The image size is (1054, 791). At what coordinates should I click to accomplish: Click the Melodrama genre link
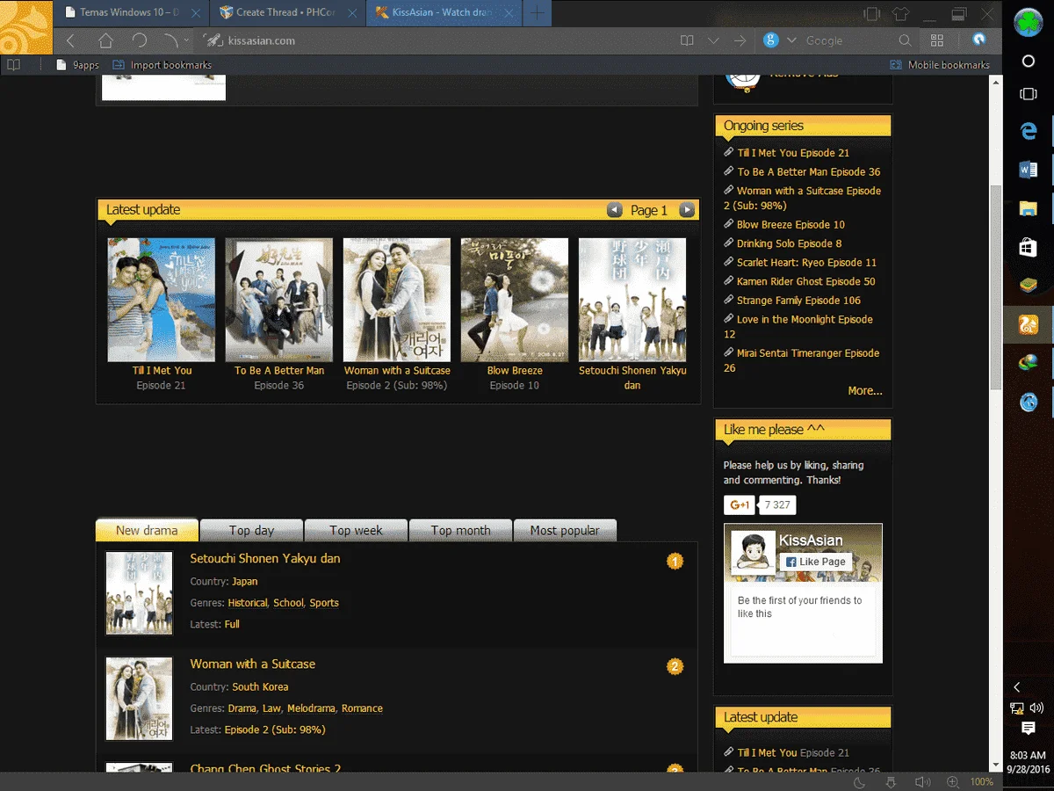click(x=311, y=708)
